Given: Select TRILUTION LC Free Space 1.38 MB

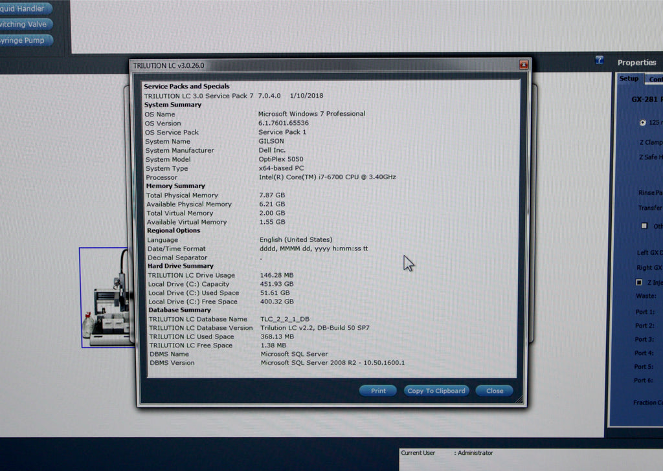Looking at the screenshot, I should (273, 345).
